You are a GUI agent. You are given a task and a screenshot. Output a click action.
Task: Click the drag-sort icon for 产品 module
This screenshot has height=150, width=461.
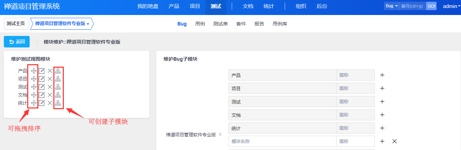click(34, 71)
